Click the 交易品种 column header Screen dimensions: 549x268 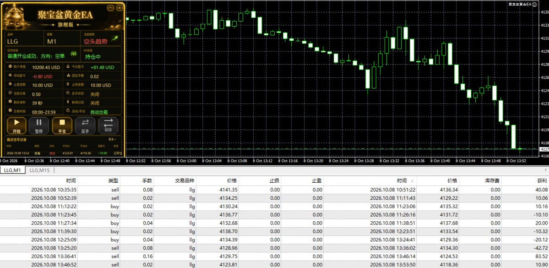174,181
